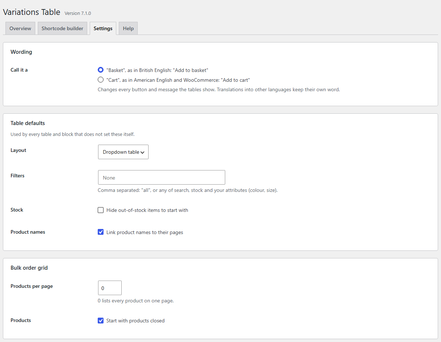Click the Products per page number field
This screenshot has height=342, width=441.
click(110, 288)
